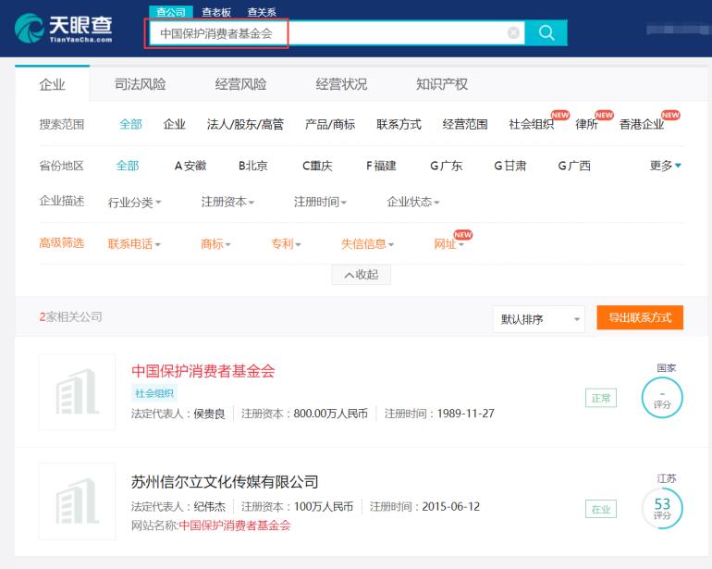Click the 国家 region label
The width and height of the screenshot is (712, 569).
coord(666,367)
